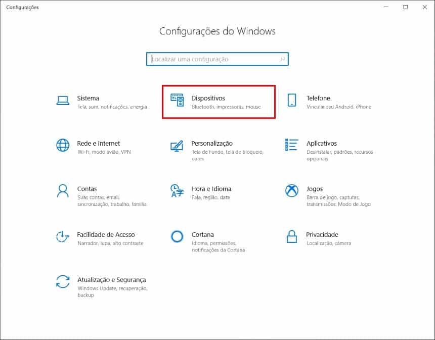435x340 pixels.
Task: Open the Sistema settings title
Action: [88, 98]
